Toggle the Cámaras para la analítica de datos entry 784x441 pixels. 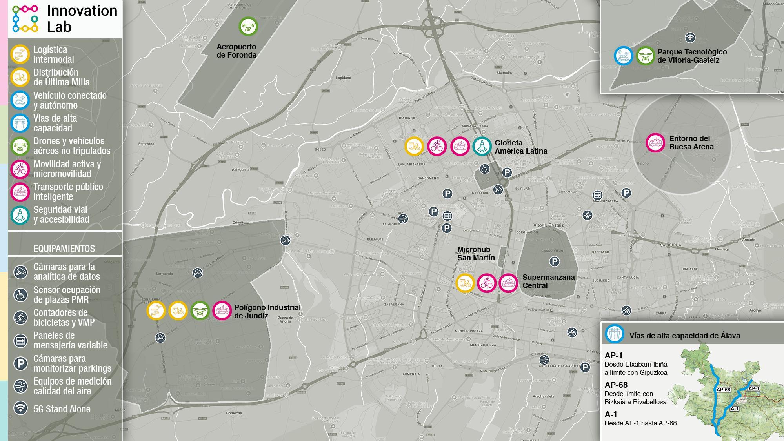(66, 272)
